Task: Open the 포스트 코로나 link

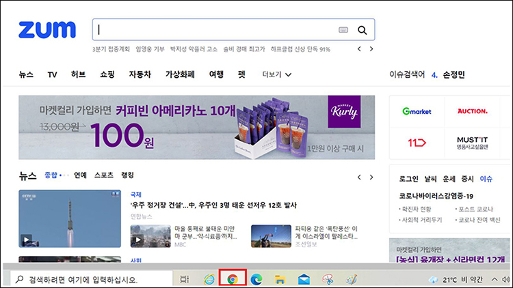Action: coord(475,209)
